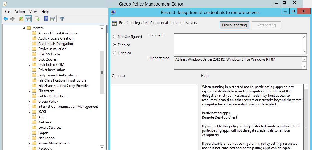Expand the Filesystem tree node

pyautogui.click(x=29, y=91)
